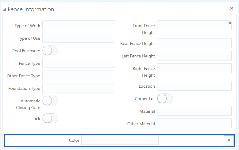Select the Left Fence Height input

click(194, 56)
